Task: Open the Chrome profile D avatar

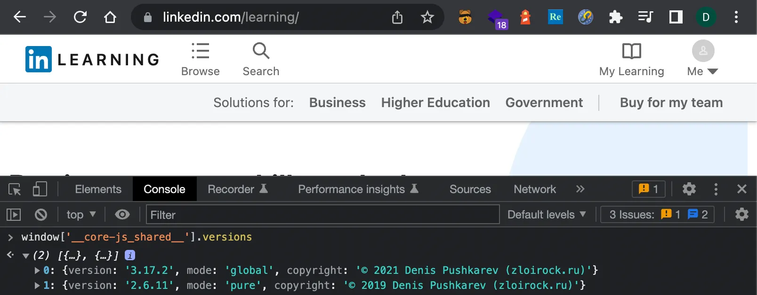Action: 706,17
